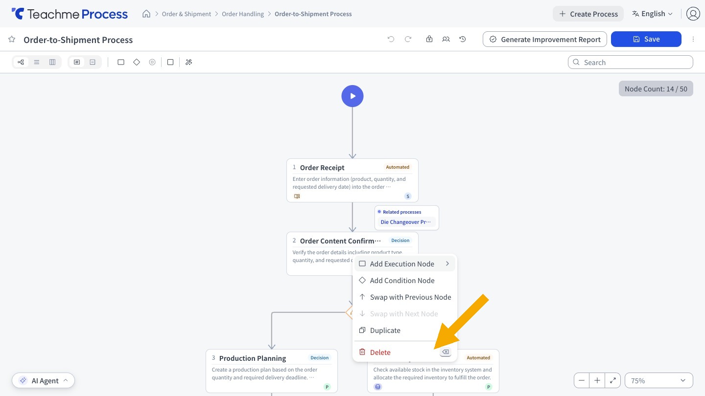Click the database icon on inventory node

(377, 387)
